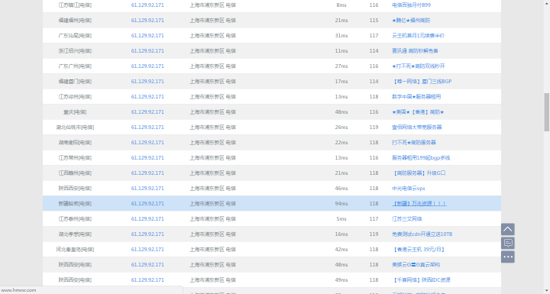Click the 11ms response time value
This screenshot has height=294, width=550.
point(341,51)
